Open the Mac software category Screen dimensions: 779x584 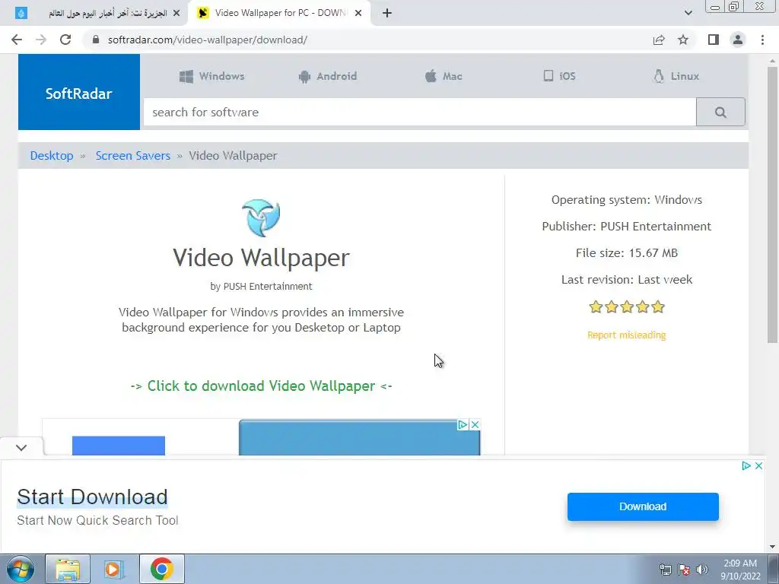(444, 76)
